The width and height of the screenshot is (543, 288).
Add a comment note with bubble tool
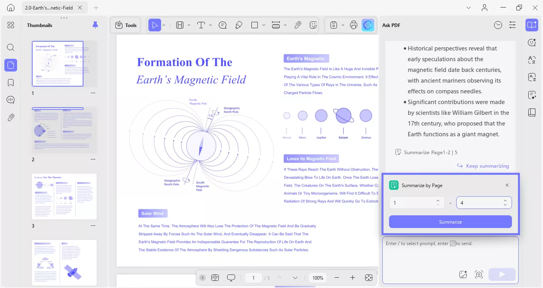coord(223,25)
